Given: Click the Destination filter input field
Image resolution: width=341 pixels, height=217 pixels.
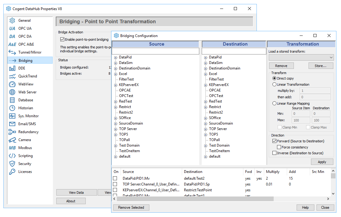Looking at the screenshot, I should point(234,51).
